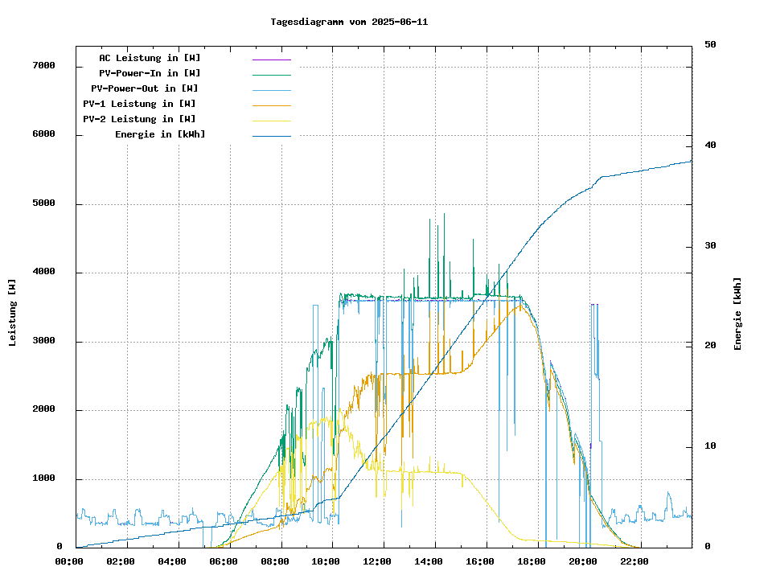Image resolution: width=772 pixels, height=579 pixels.
Task: Select the 12:00 time axis tick label
Action: click(x=376, y=561)
